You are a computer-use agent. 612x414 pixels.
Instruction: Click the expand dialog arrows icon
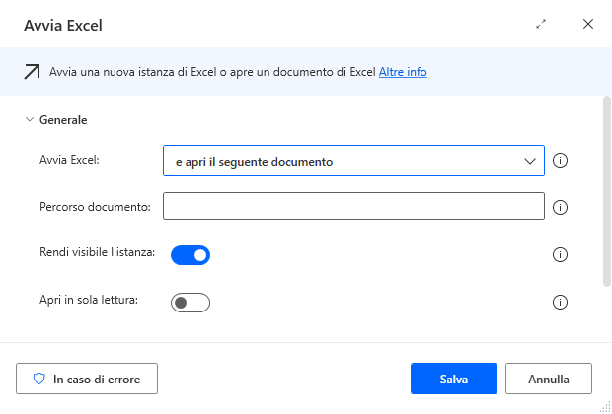tap(541, 25)
